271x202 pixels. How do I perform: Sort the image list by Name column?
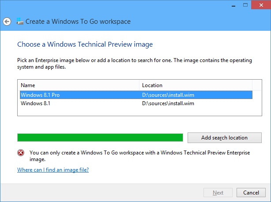tap(79, 85)
